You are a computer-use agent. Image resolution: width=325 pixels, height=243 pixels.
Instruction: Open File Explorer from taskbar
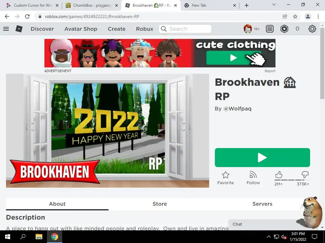tap(39, 237)
